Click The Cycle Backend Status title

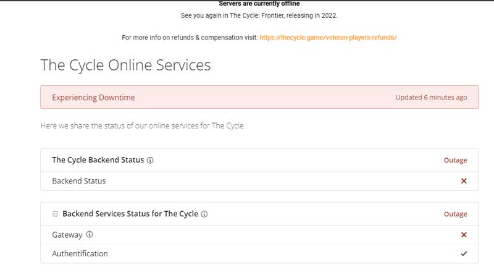click(98, 160)
